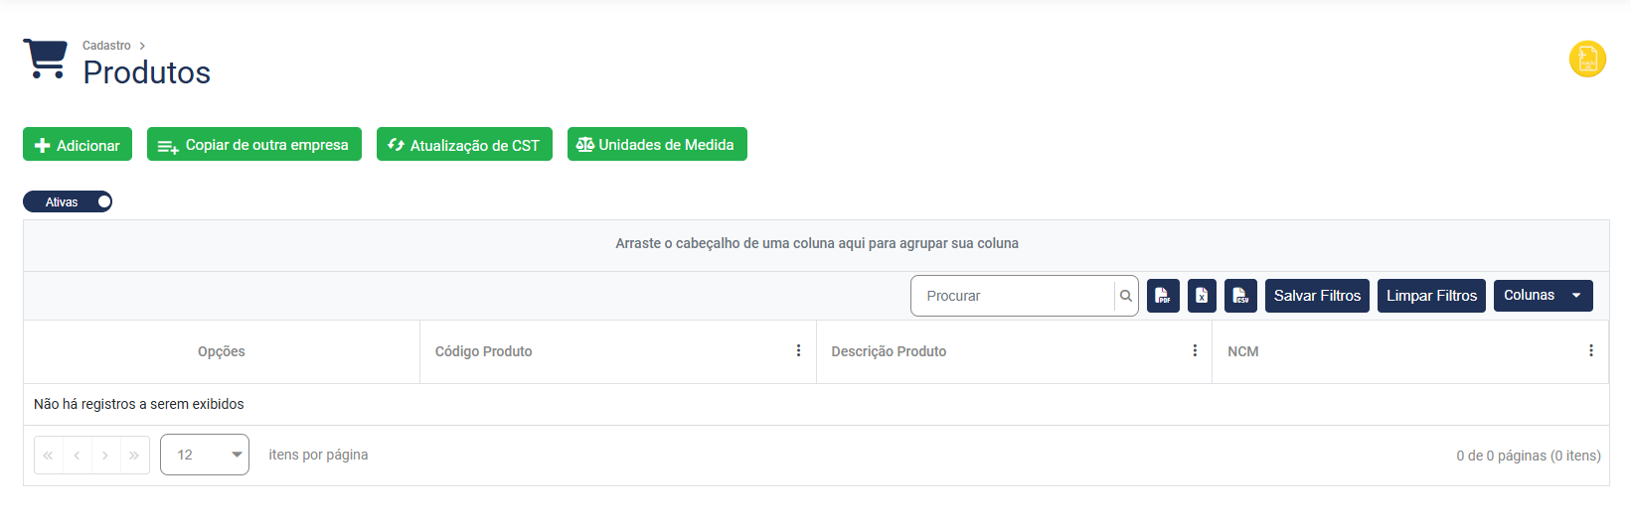Click Salvar Filtros button
1630x527 pixels.
[x=1317, y=296]
